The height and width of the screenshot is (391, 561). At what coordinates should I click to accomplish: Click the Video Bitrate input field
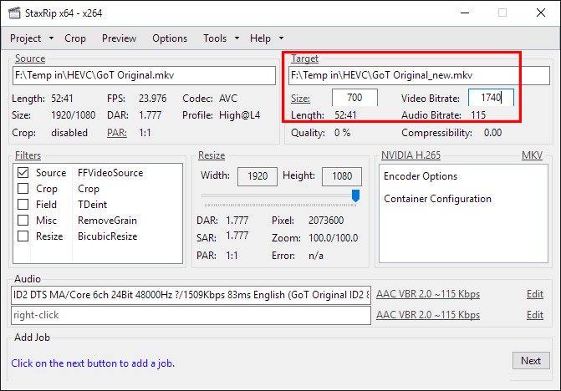(490, 98)
